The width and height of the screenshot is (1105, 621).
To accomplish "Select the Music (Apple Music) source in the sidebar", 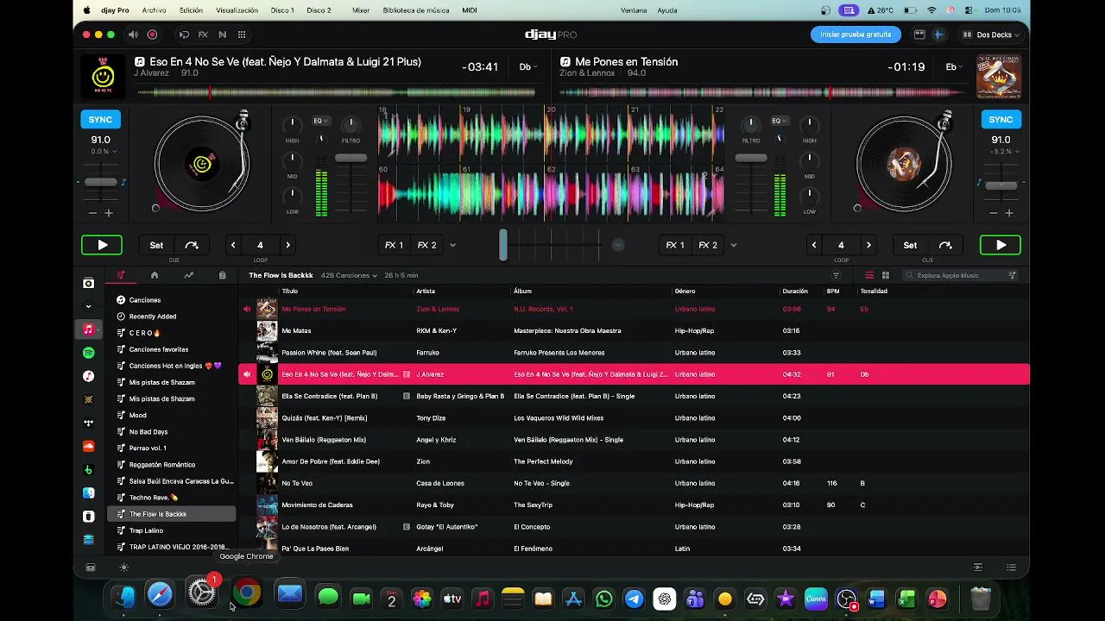I will click(x=88, y=329).
